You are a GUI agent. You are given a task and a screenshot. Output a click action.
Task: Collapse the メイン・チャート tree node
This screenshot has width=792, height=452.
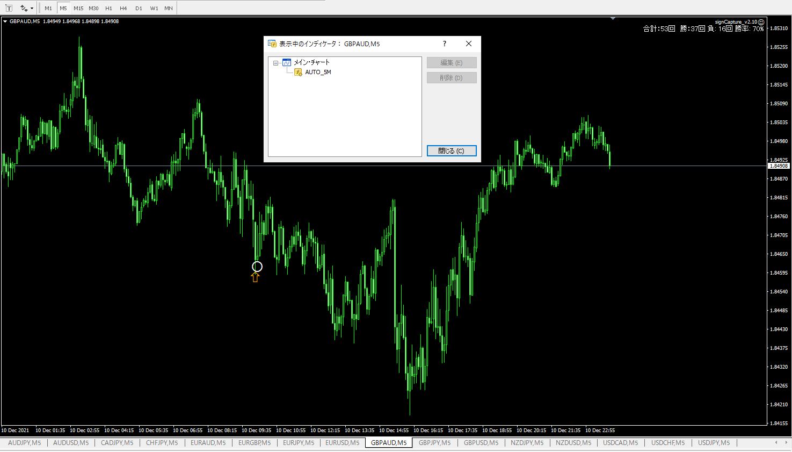(276, 63)
